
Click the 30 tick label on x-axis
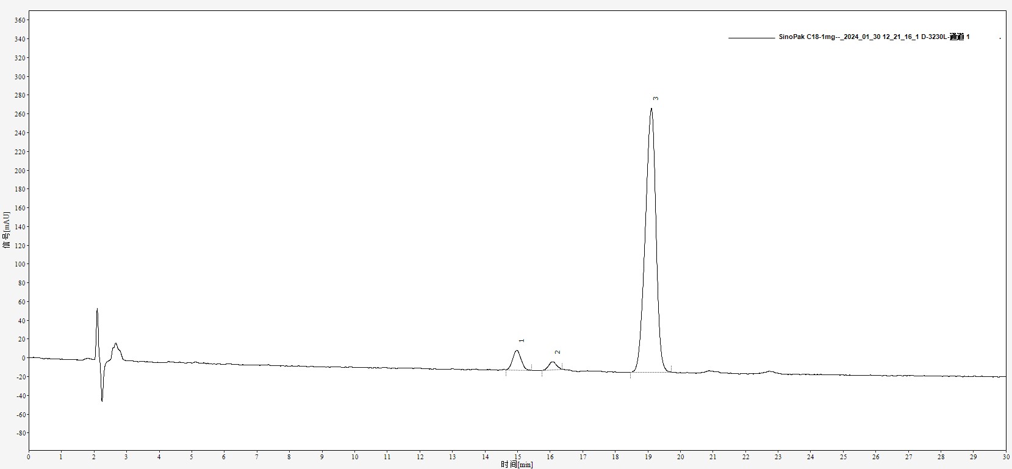pyautogui.click(x=1005, y=456)
